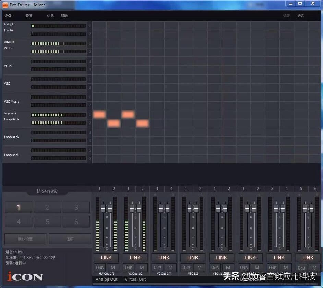Click the '引擎: 运行中' status text
Image resolution: width=323 pixels, height=288 pixels.
click(x=16, y=263)
